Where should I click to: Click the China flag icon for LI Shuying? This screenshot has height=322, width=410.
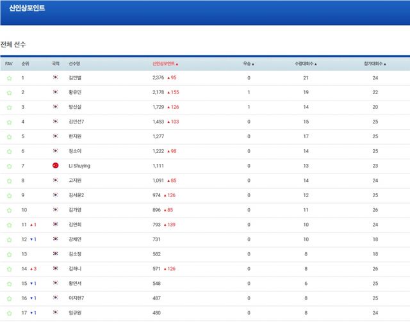(56, 166)
